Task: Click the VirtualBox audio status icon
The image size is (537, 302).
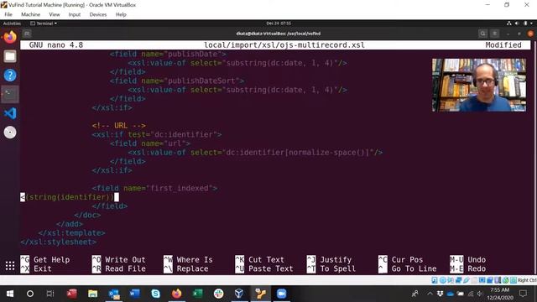Action: pyautogui.click(x=451, y=280)
